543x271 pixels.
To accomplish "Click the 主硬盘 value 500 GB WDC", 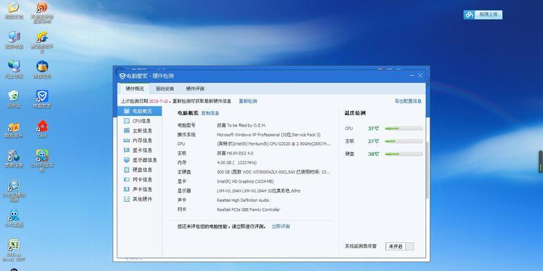I will click(274, 172).
